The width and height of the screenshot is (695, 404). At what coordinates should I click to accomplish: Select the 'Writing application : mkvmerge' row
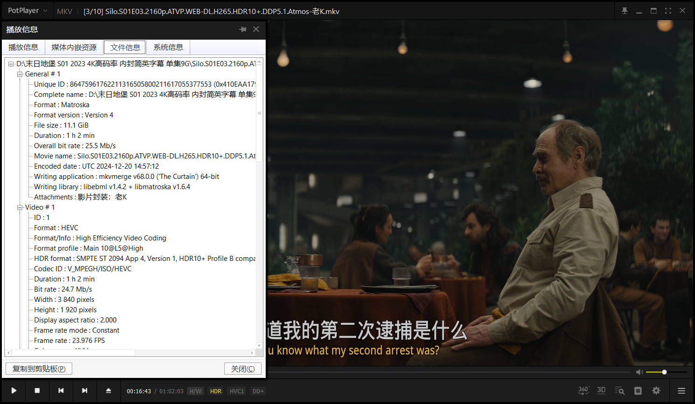coord(126,177)
